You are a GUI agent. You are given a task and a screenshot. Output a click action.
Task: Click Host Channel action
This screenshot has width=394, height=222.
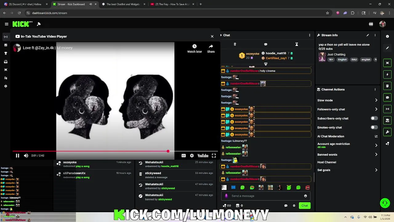pyautogui.click(x=327, y=162)
